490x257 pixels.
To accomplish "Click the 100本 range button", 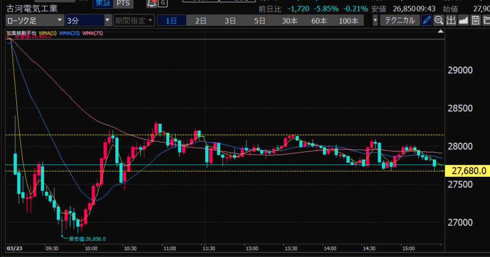I will tap(348, 21).
